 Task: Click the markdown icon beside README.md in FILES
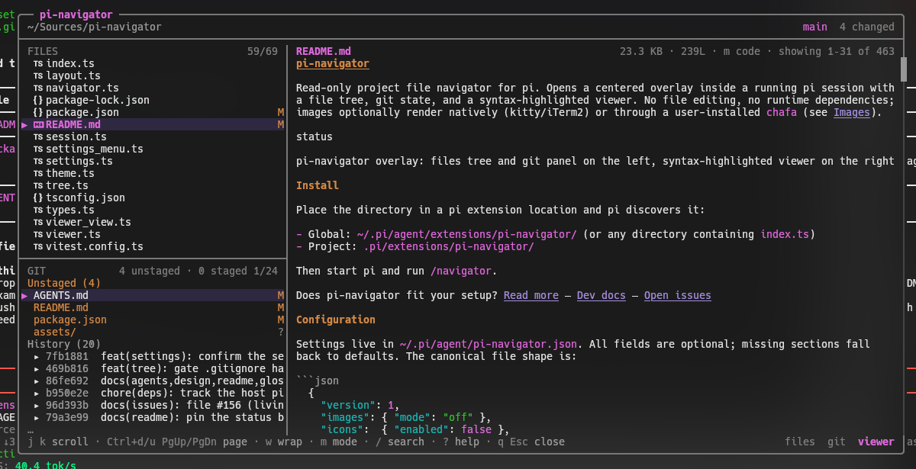pos(38,125)
